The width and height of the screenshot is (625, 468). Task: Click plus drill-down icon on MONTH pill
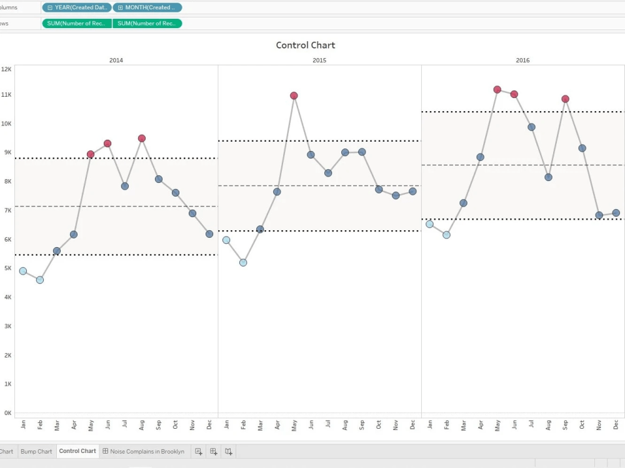pyautogui.click(x=121, y=7)
